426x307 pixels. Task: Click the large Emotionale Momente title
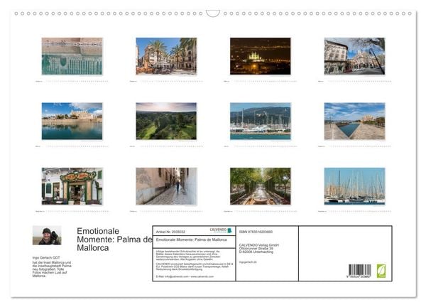[114, 239]
